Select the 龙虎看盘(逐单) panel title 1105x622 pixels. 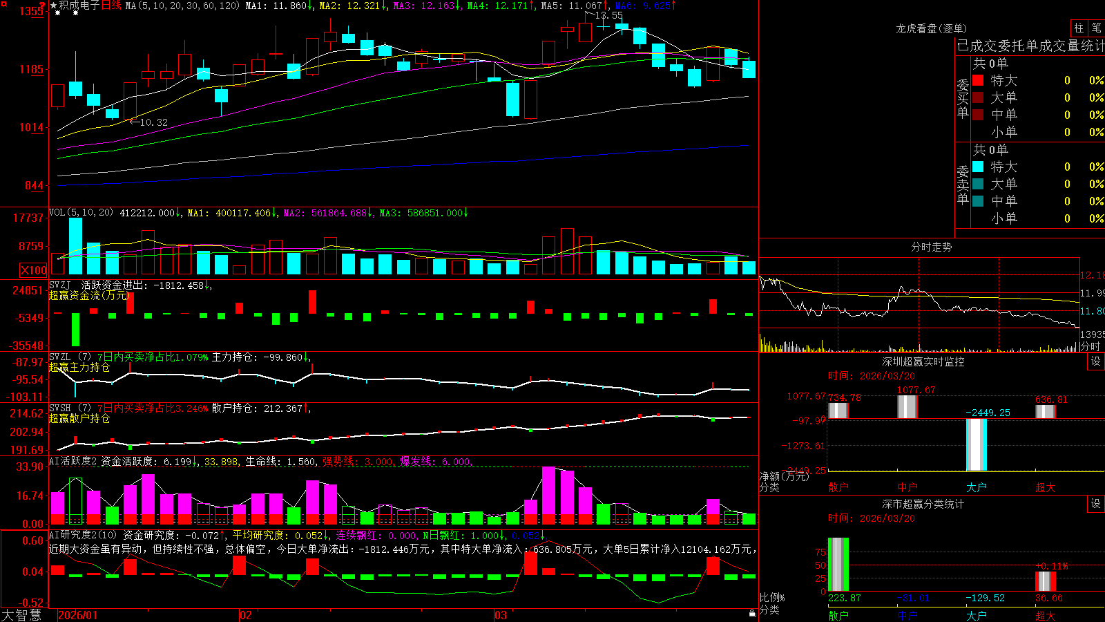click(x=931, y=28)
